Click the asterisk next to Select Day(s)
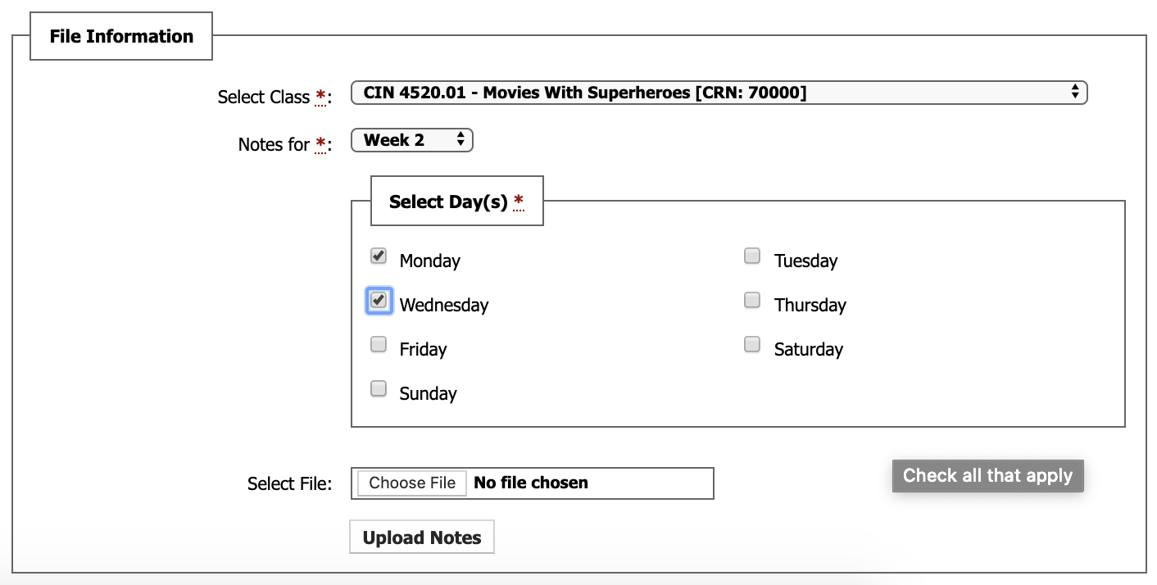 tap(519, 202)
